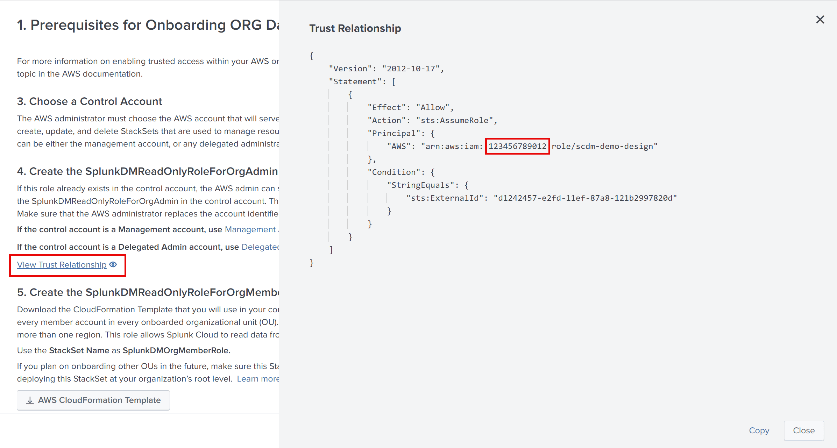Image resolution: width=837 pixels, height=448 pixels.
Task: Open the View Trust Relationship link
Action: coord(62,265)
